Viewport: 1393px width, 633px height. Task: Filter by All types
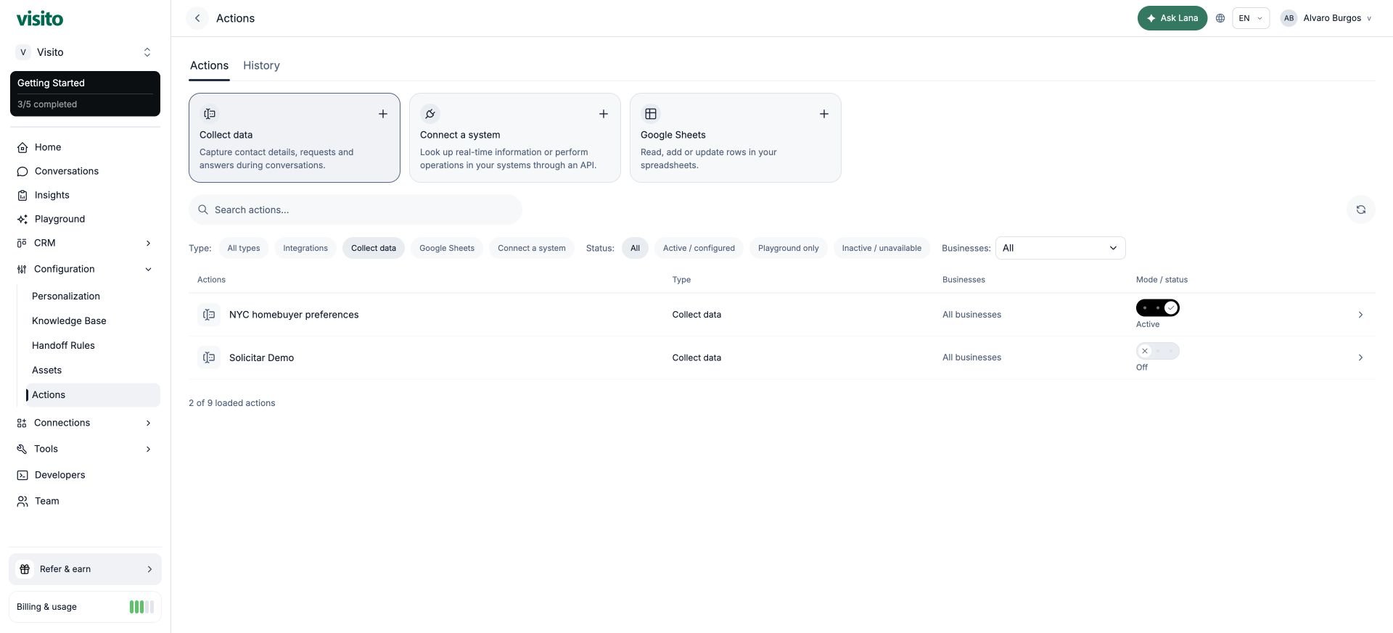[244, 248]
